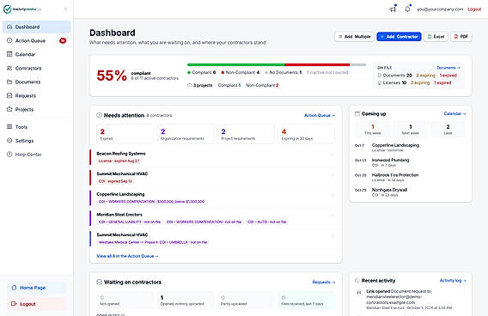The height and width of the screenshot is (316, 488).
Task: Click the Add Multiple button
Action: [x=355, y=37]
